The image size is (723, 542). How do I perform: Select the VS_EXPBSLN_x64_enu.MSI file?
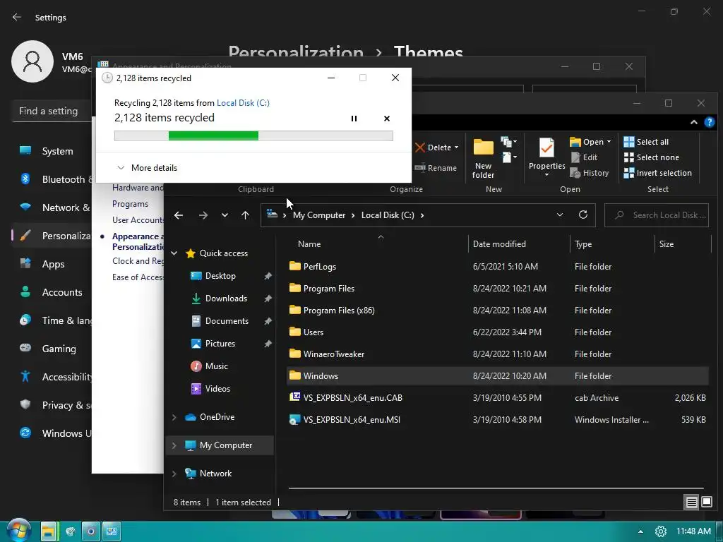coord(352,420)
